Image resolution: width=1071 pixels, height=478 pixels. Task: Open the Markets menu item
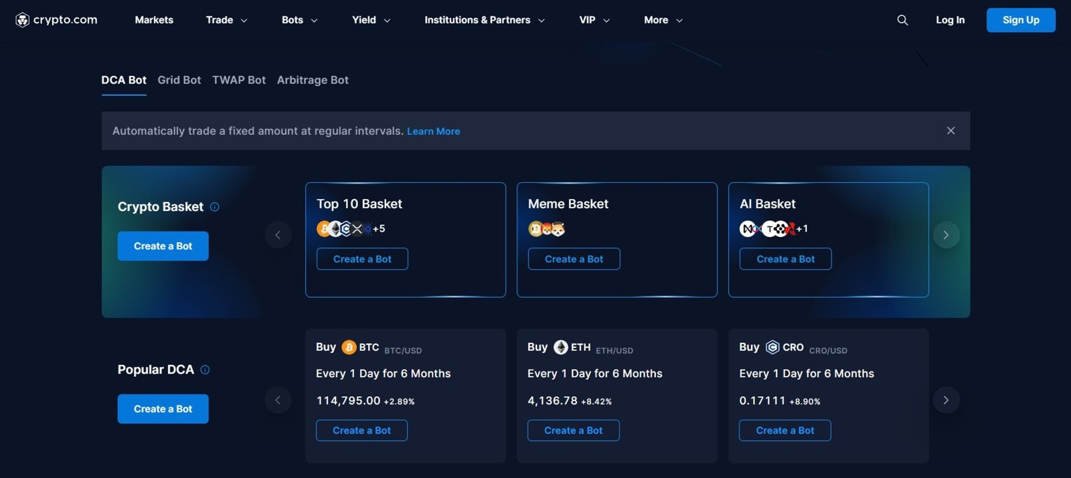pos(154,20)
